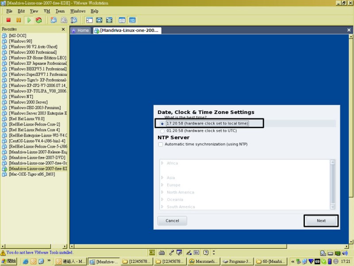
Task: Expand the Europe time zone group
Action: (x=162, y=185)
